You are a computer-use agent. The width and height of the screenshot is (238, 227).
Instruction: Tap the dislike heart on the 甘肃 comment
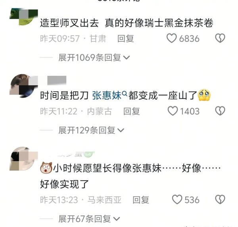point(220,38)
